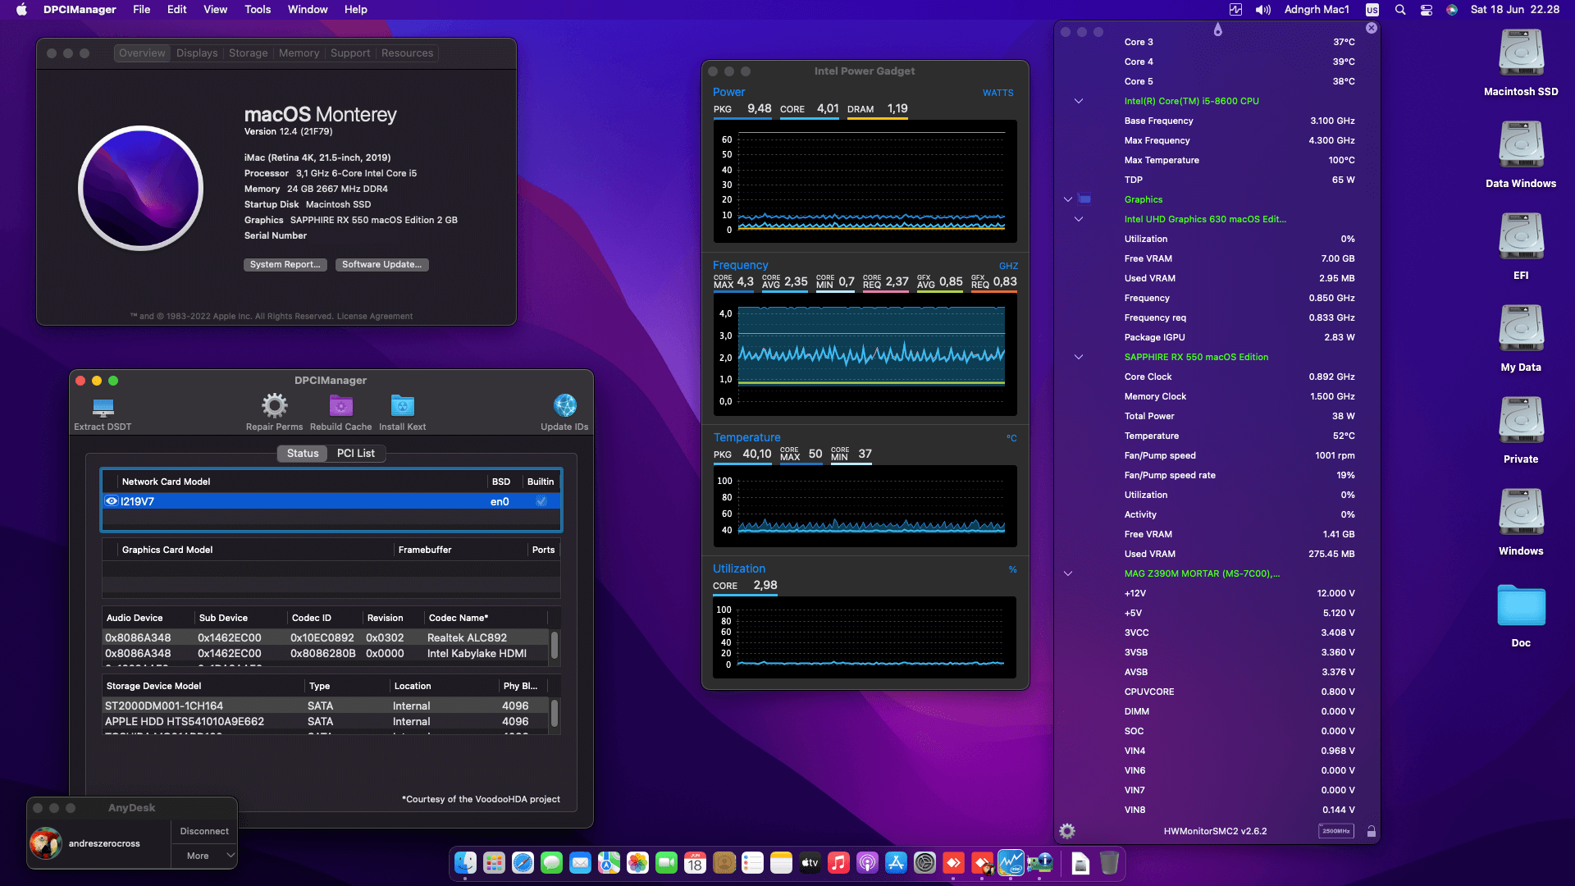Click the andreszerocross avatar in AnyDesk
Viewport: 1575px width, 886px height.
point(46,843)
